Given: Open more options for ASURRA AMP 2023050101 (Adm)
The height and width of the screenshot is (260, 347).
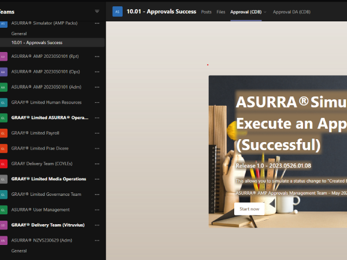Looking at the screenshot, I should (x=97, y=87).
